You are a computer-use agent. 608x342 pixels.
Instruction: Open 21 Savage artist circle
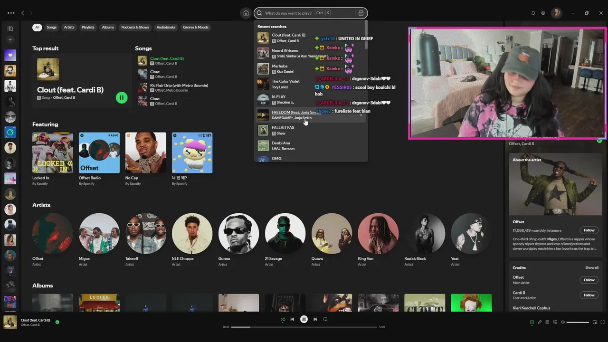pyautogui.click(x=285, y=233)
